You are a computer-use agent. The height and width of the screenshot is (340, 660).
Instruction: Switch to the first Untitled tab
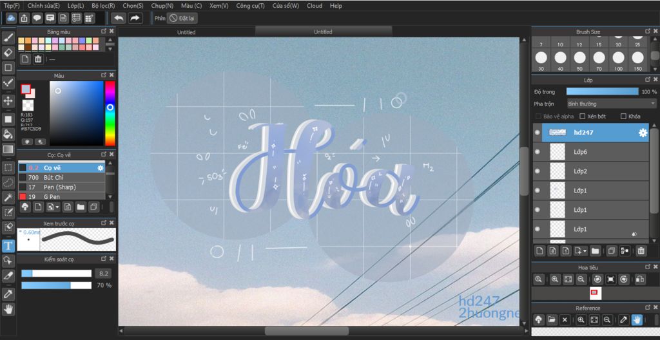pos(186,32)
